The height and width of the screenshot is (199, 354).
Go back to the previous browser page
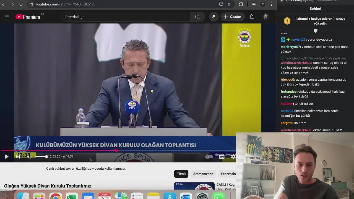[x=4, y=4]
